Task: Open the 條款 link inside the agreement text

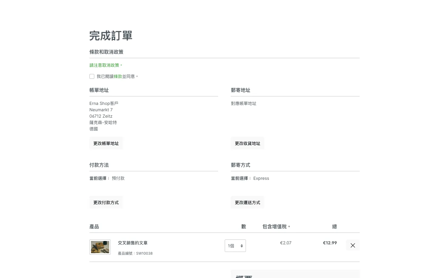Action: pos(118,76)
